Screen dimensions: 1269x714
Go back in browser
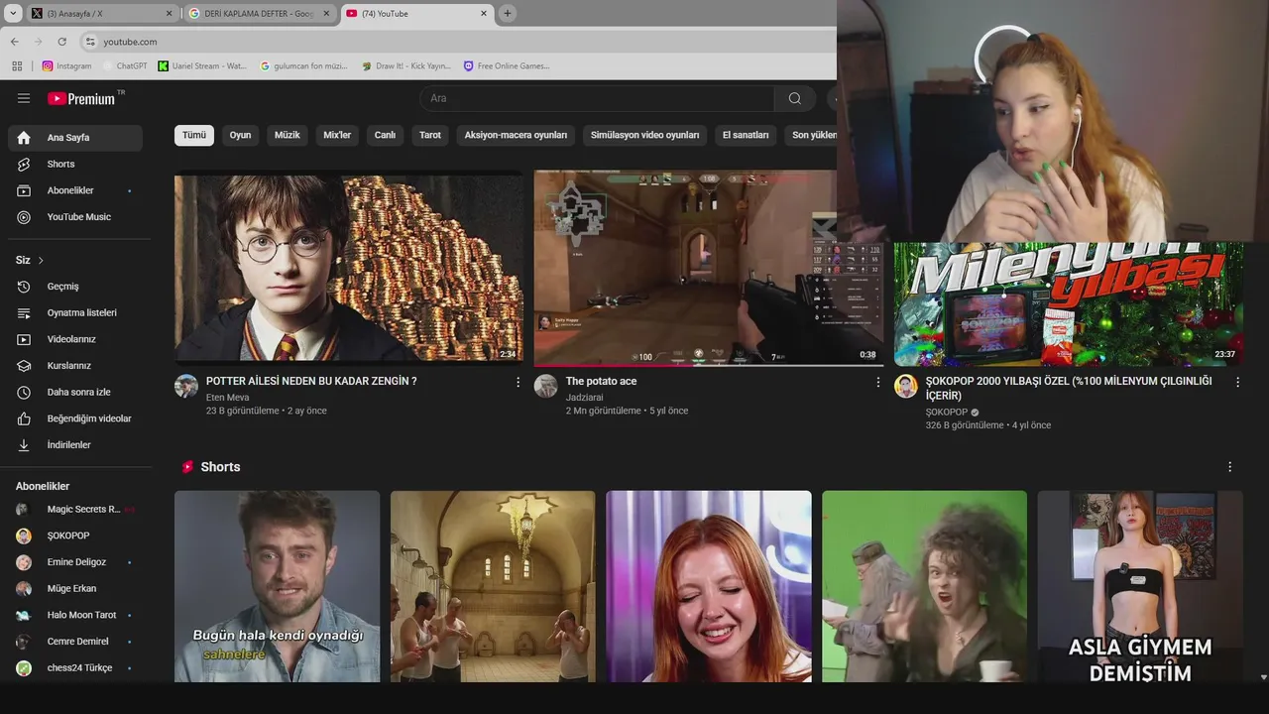pyautogui.click(x=15, y=42)
